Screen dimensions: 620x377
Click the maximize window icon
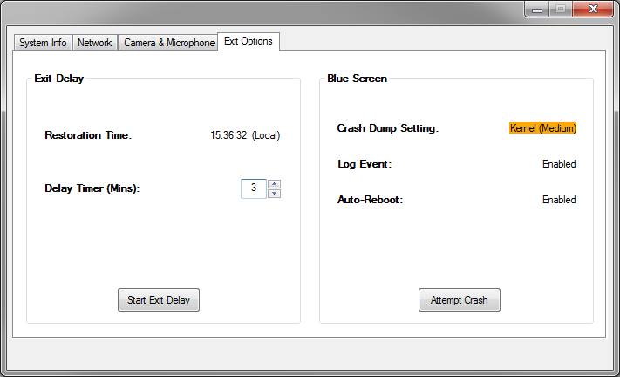561,9
